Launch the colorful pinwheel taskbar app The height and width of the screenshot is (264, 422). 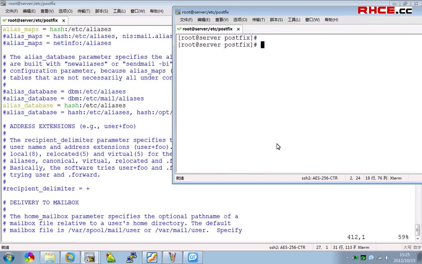[x=29, y=258]
